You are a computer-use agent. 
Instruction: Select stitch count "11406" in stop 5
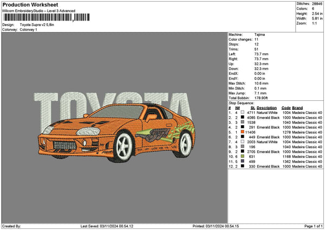(250, 132)
